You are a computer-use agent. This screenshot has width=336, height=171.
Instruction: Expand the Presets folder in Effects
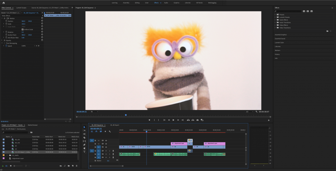coord(275,14)
